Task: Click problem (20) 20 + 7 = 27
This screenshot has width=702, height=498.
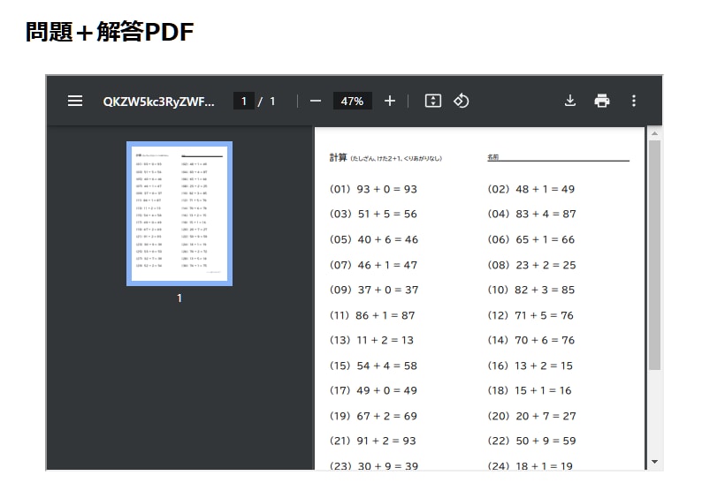Action: tap(531, 416)
